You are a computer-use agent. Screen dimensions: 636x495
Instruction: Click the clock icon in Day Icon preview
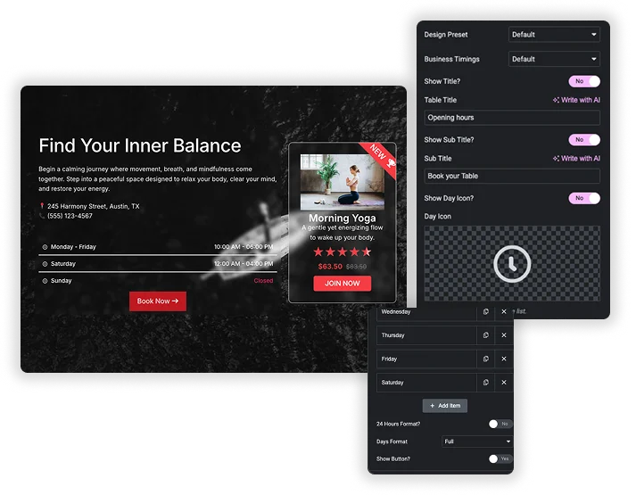click(512, 264)
